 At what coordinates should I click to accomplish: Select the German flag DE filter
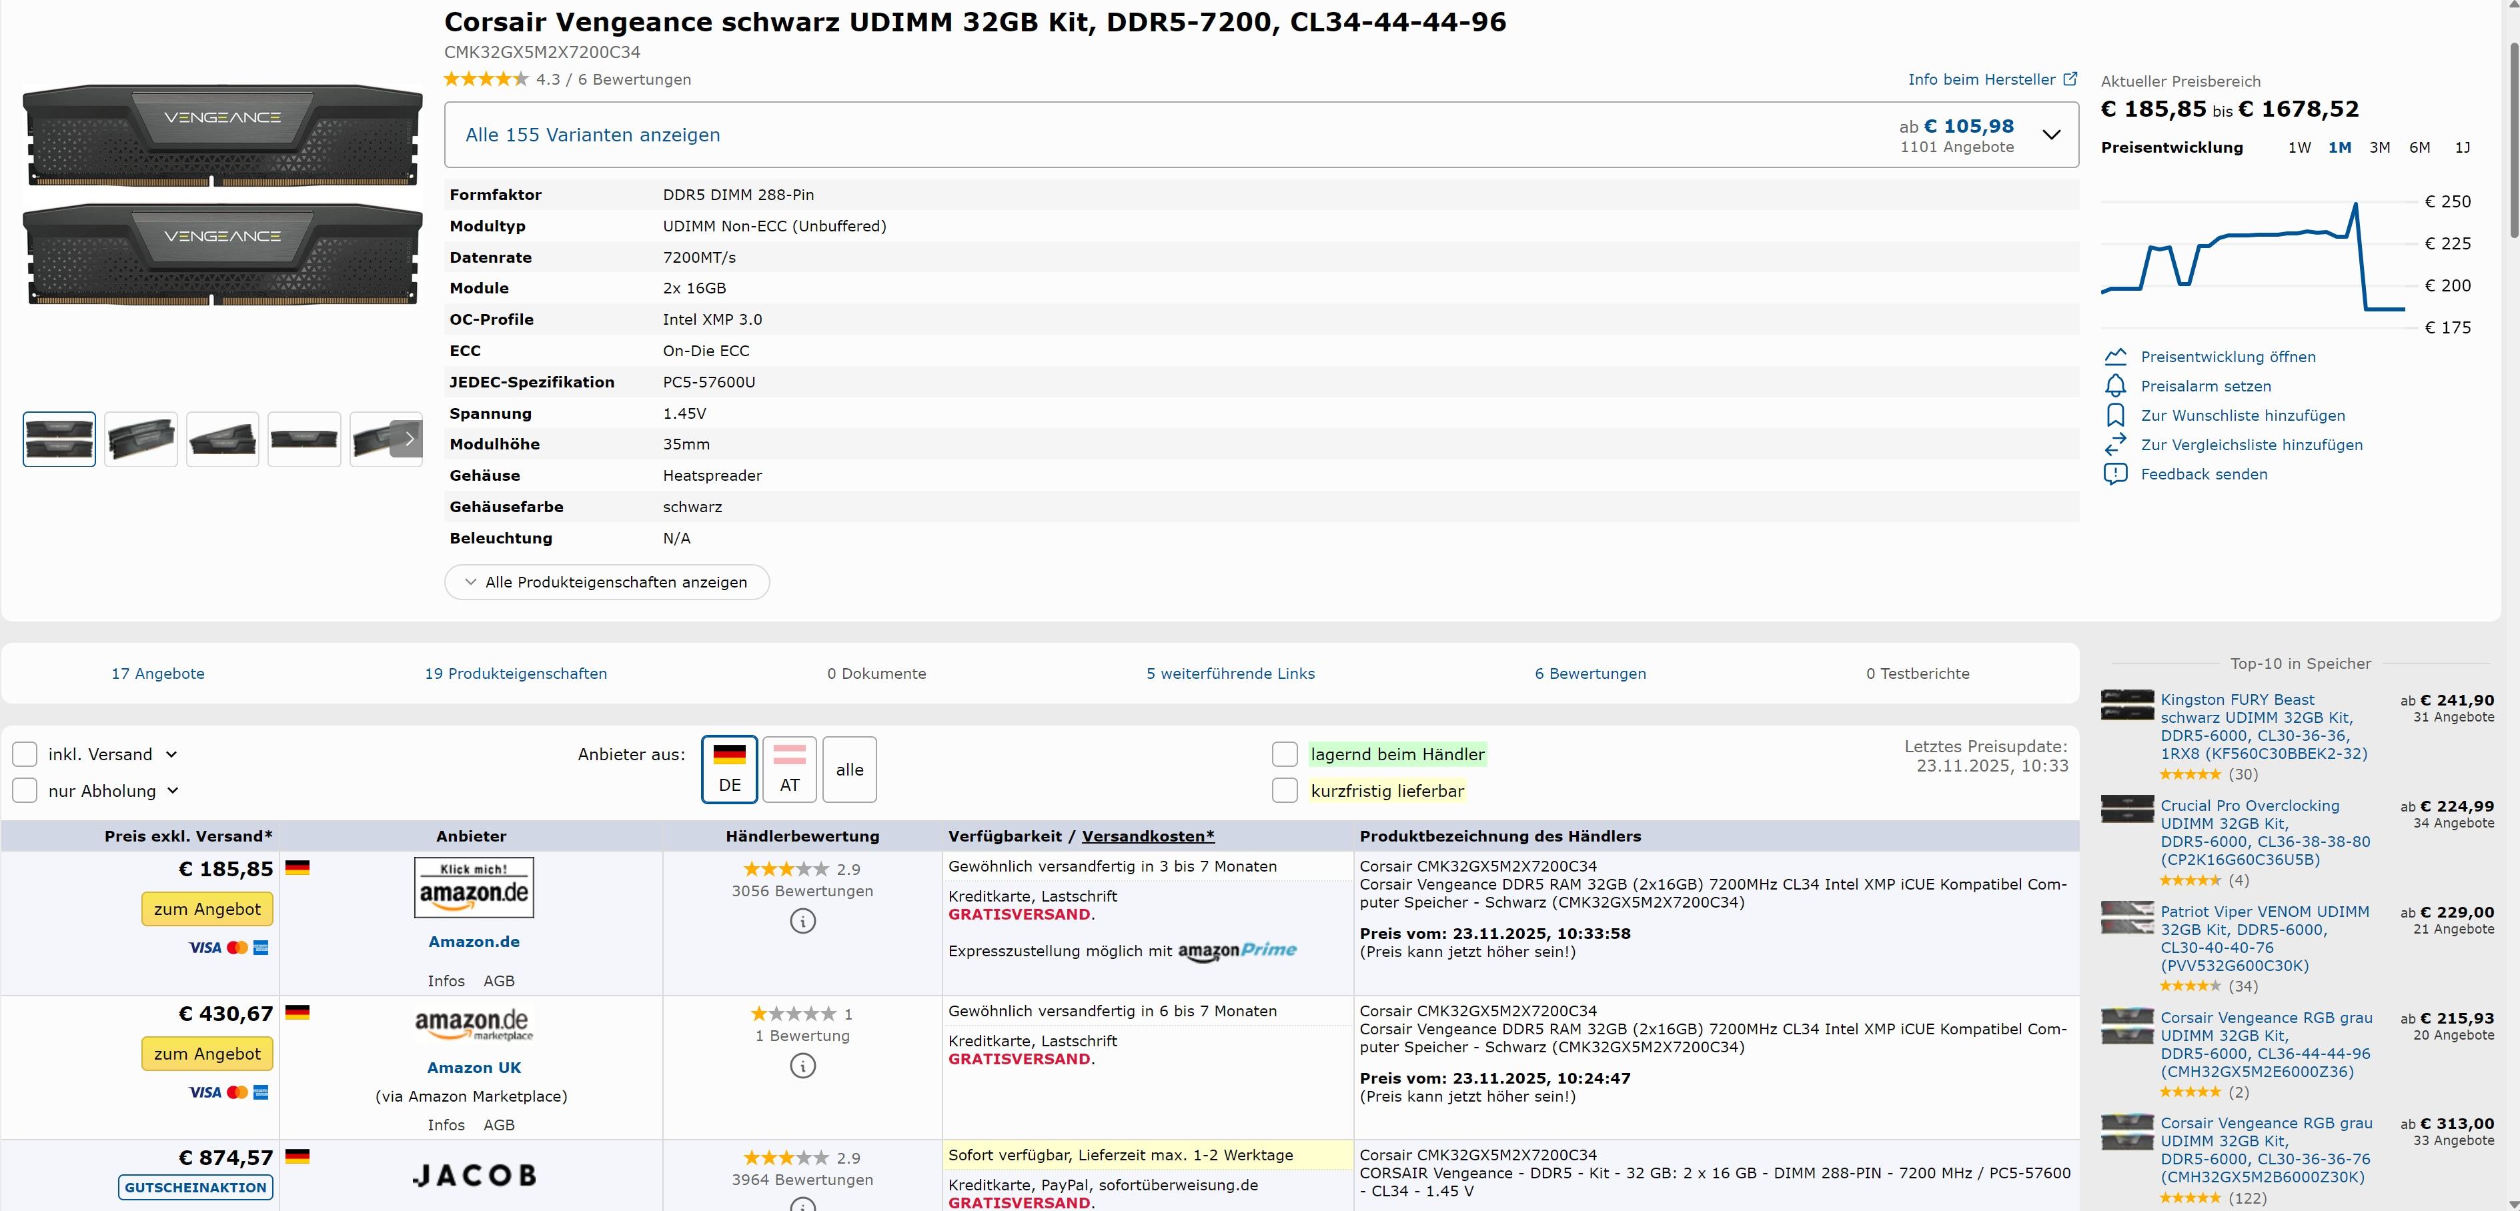pyautogui.click(x=729, y=769)
